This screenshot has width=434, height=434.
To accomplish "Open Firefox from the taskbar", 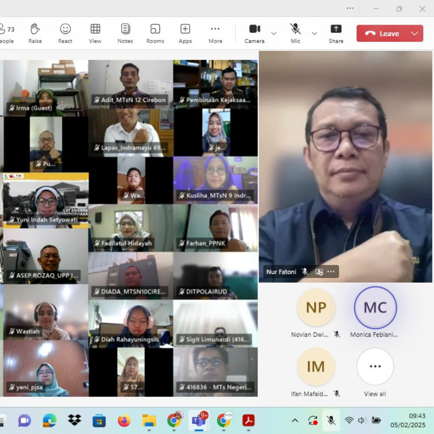I will pos(124,420).
